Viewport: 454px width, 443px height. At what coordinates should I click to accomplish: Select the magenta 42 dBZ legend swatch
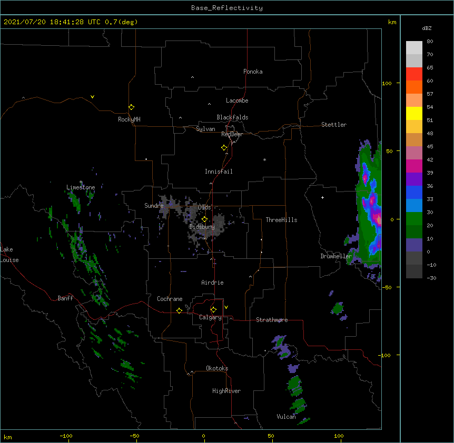pos(414,166)
